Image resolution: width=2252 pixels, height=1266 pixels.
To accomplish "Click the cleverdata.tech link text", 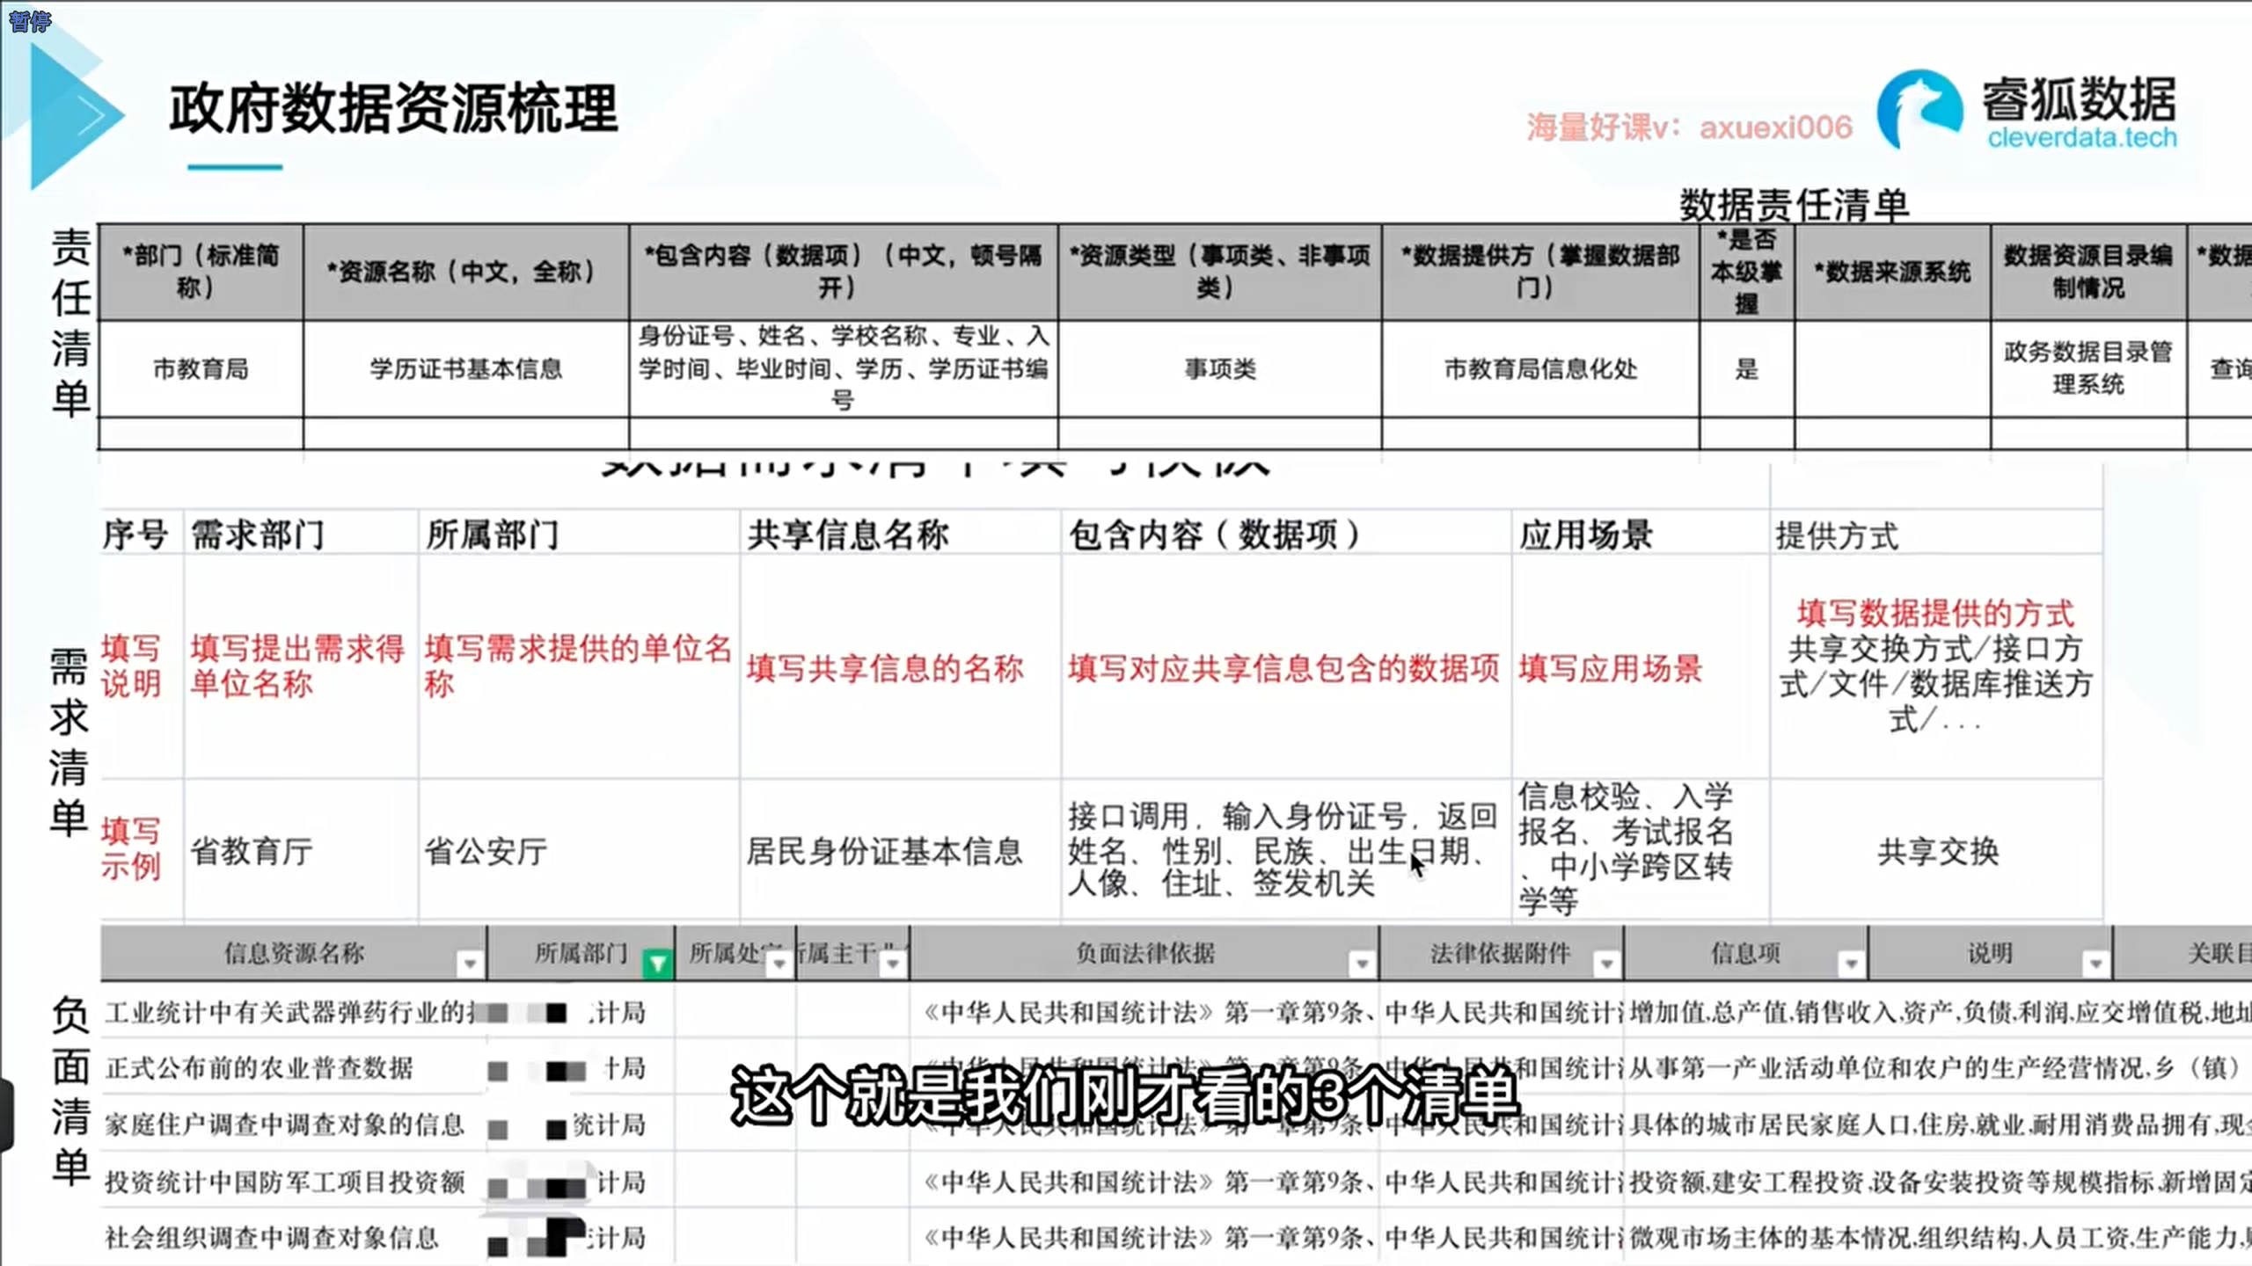I will tap(2081, 138).
